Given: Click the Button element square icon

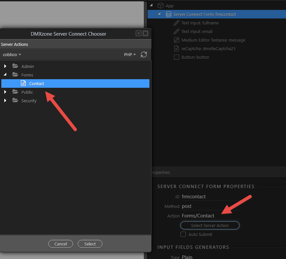Looking at the screenshot, I should [x=176, y=57].
